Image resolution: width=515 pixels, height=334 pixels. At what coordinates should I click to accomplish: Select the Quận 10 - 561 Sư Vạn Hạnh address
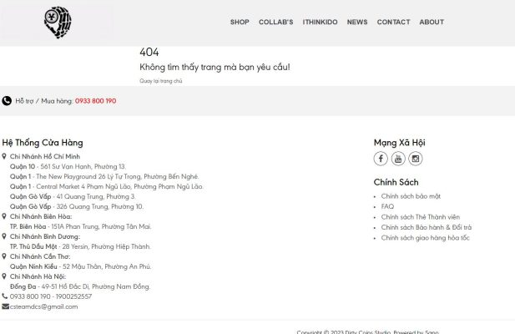[68, 166]
